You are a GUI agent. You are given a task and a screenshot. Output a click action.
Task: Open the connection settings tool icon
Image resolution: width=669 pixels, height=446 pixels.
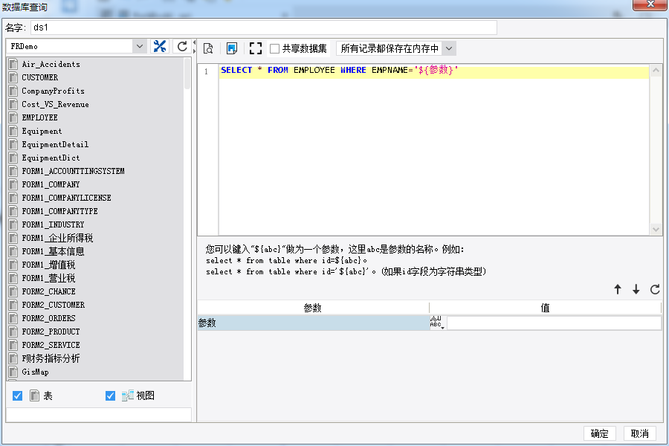[x=160, y=46]
